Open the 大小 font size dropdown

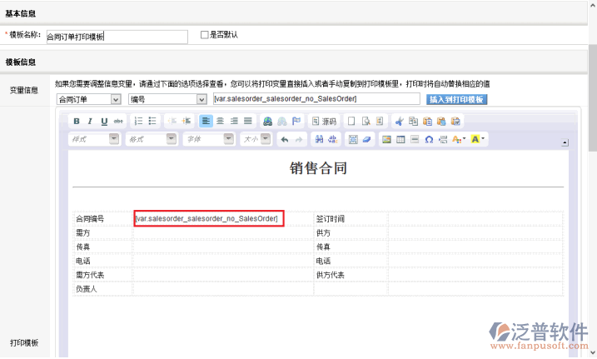tap(253, 139)
